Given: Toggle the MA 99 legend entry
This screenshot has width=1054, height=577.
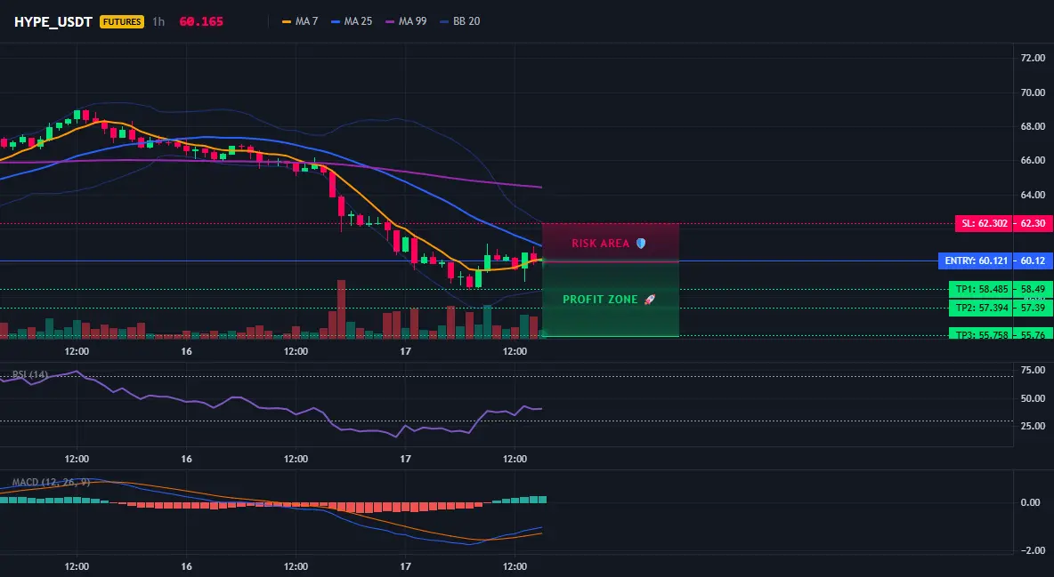Looking at the screenshot, I should pos(406,21).
